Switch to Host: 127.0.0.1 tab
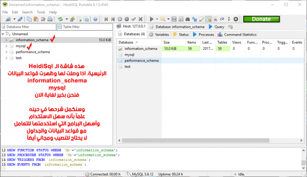 tap(131, 26)
